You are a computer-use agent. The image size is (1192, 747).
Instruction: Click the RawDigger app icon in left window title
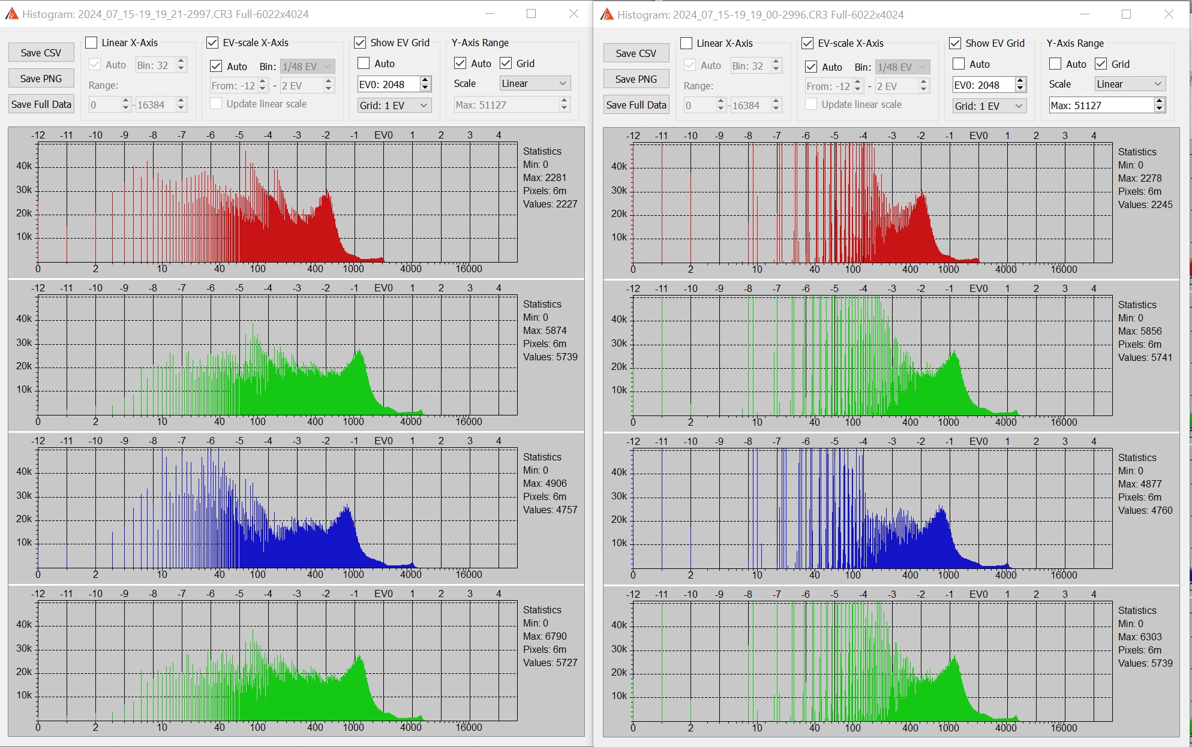11,14
